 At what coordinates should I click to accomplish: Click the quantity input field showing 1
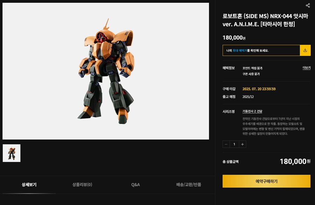(x=234, y=144)
